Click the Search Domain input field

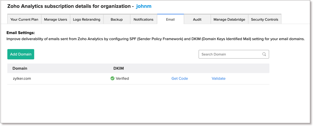coord(231,54)
